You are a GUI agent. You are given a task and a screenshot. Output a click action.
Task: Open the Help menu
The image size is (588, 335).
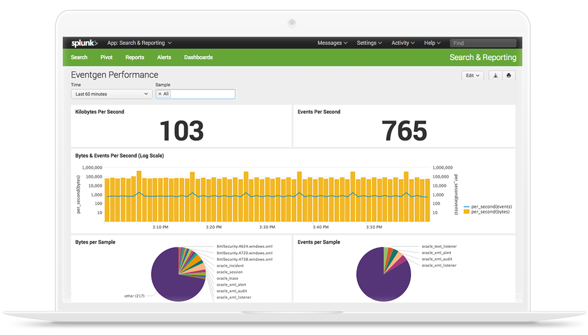(432, 43)
